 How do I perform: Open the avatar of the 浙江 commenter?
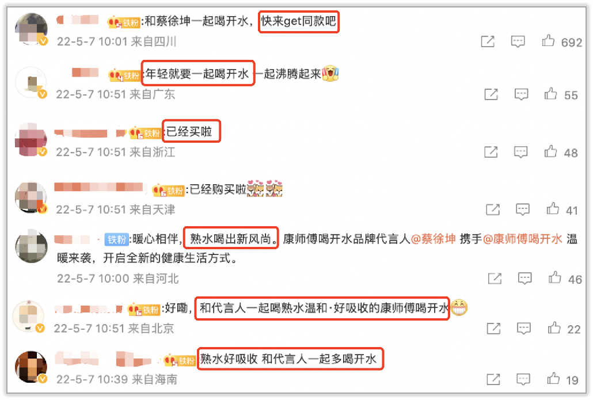(31, 139)
